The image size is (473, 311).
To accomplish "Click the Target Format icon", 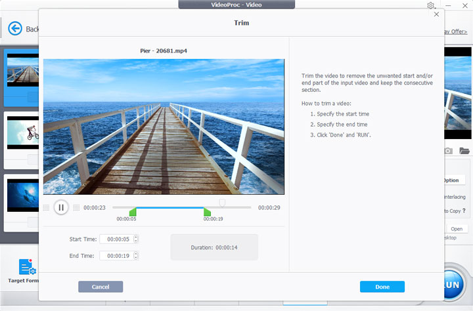I will pos(27,267).
